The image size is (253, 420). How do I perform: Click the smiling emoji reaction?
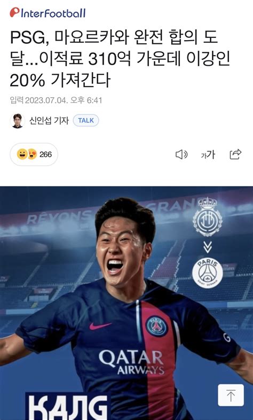(22, 154)
